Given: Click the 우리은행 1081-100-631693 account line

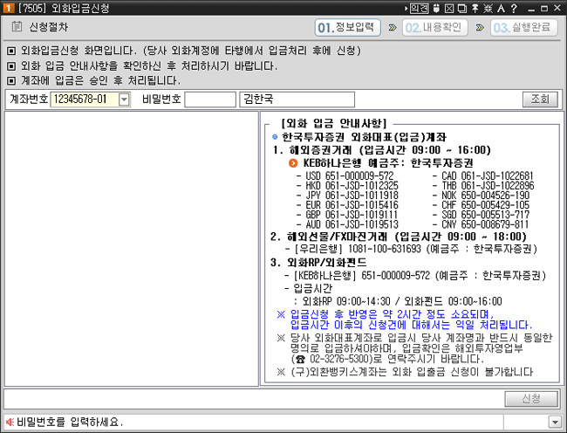Looking at the screenshot, I should tap(411, 249).
